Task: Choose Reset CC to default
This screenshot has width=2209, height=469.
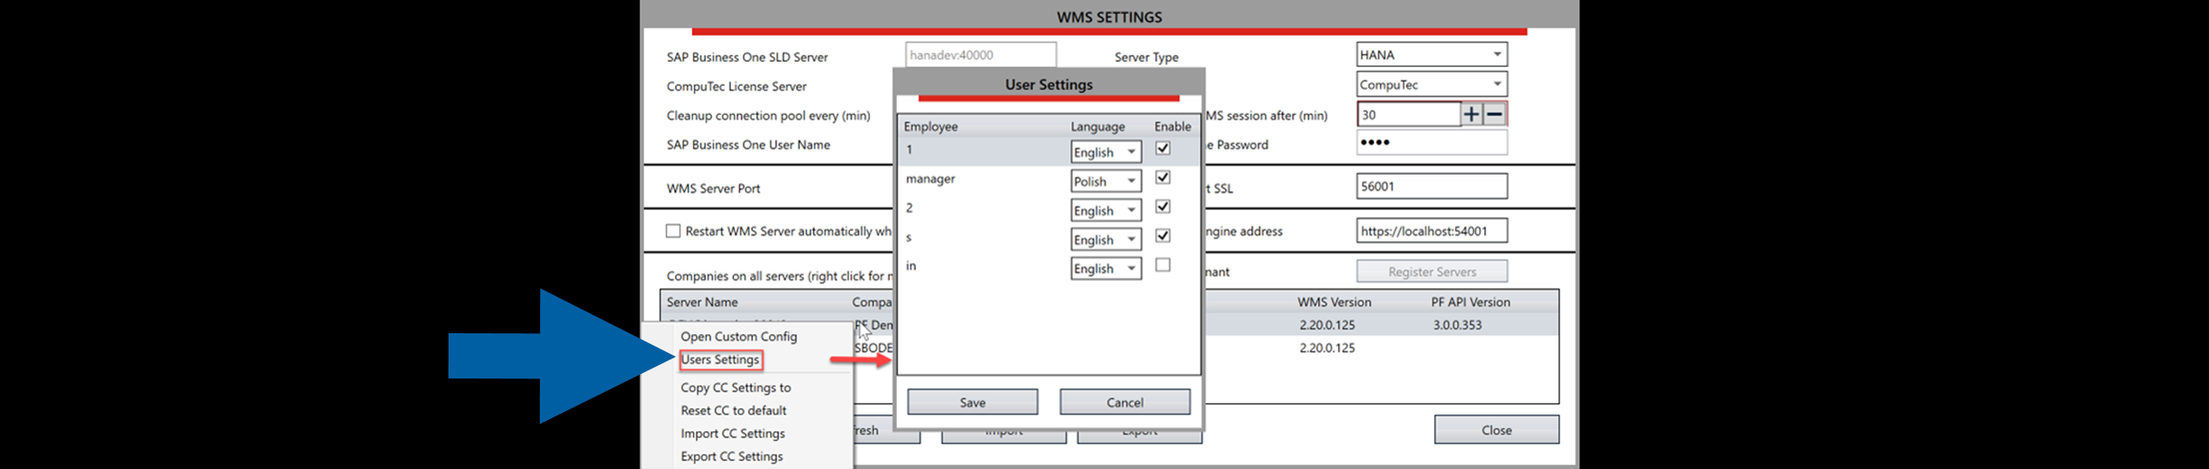Action: (x=733, y=410)
